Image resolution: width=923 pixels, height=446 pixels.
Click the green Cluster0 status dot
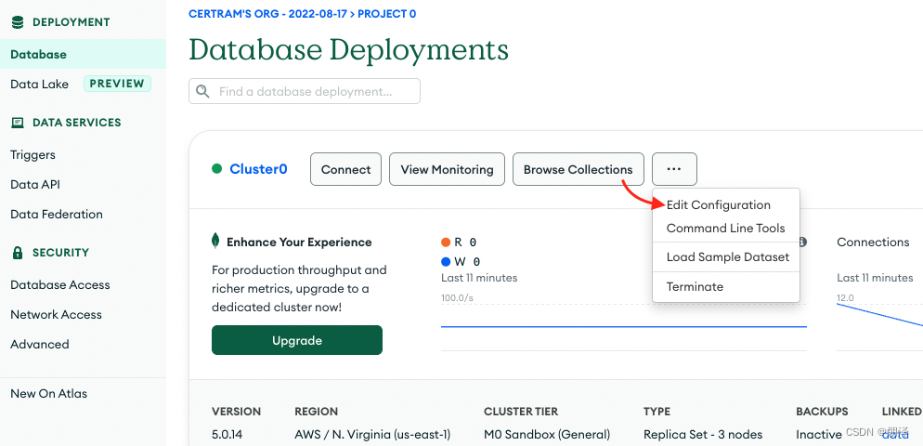(x=216, y=169)
